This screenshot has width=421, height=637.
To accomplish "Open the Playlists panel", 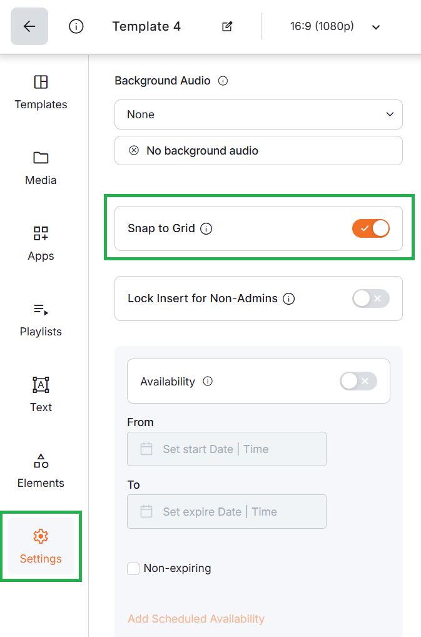I will click(40, 320).
